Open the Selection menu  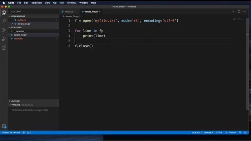coord(36,3)
